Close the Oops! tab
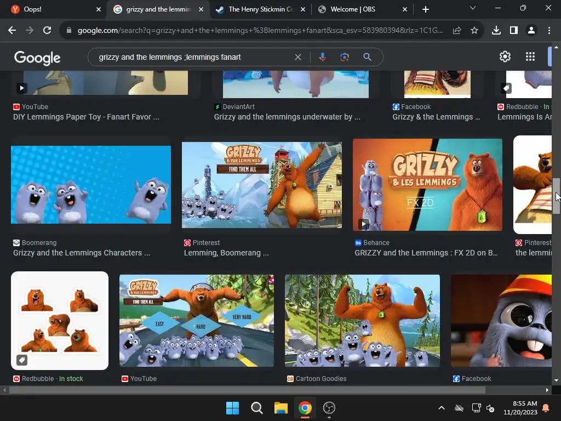561x421 pixels. click(x=99, y=9)
